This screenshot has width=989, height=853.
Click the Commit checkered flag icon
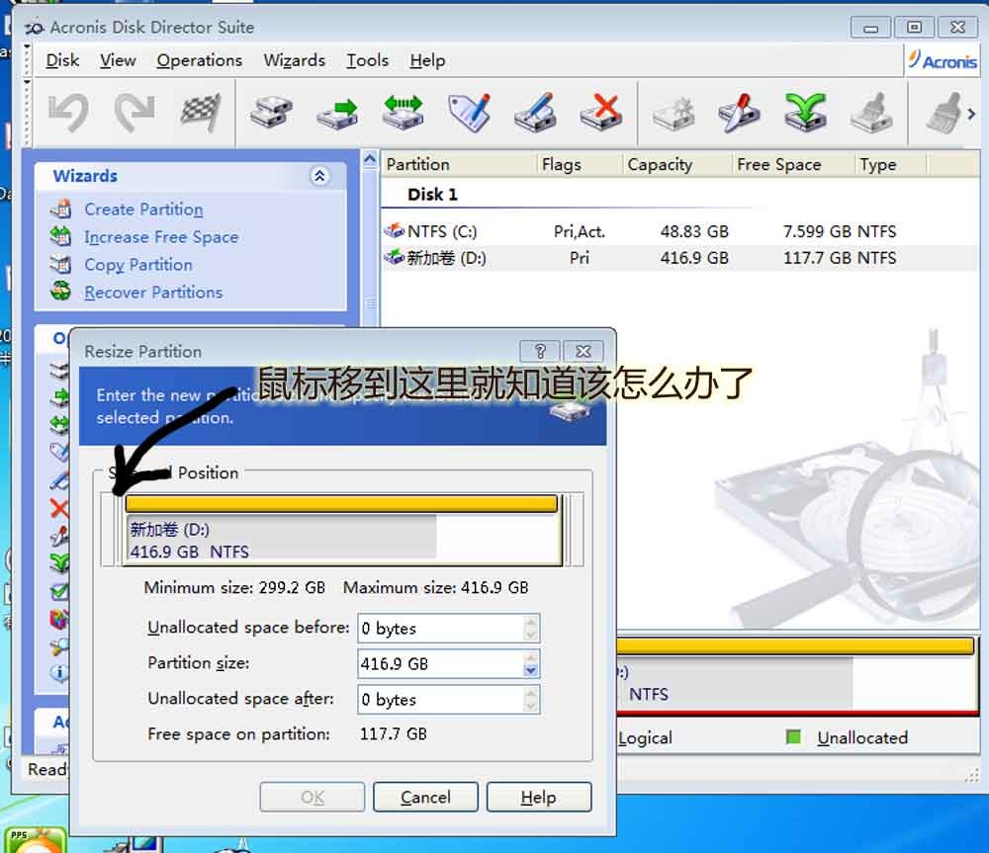click(201, 113)
